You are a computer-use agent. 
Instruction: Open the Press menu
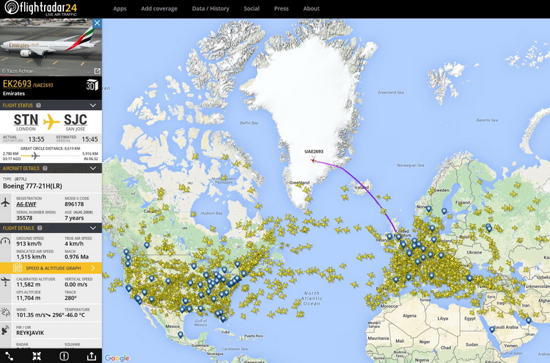point(281,8)
